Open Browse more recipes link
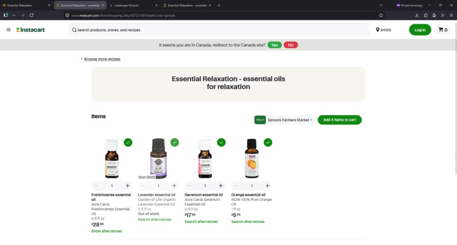Screen dimensions: 457x245 point(102,59)
